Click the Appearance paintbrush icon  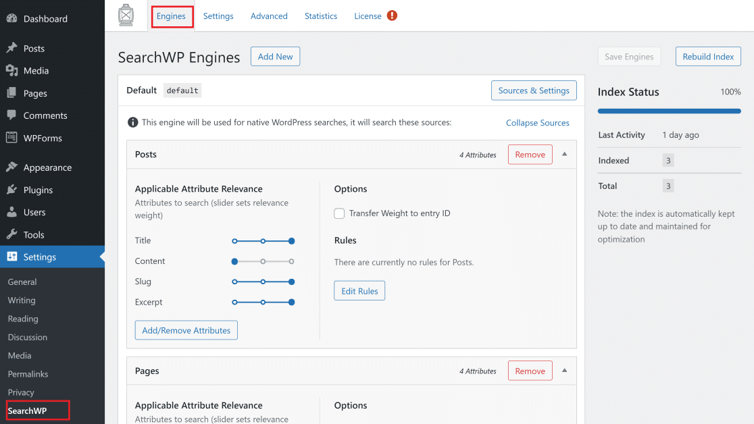tap(12, 167)
